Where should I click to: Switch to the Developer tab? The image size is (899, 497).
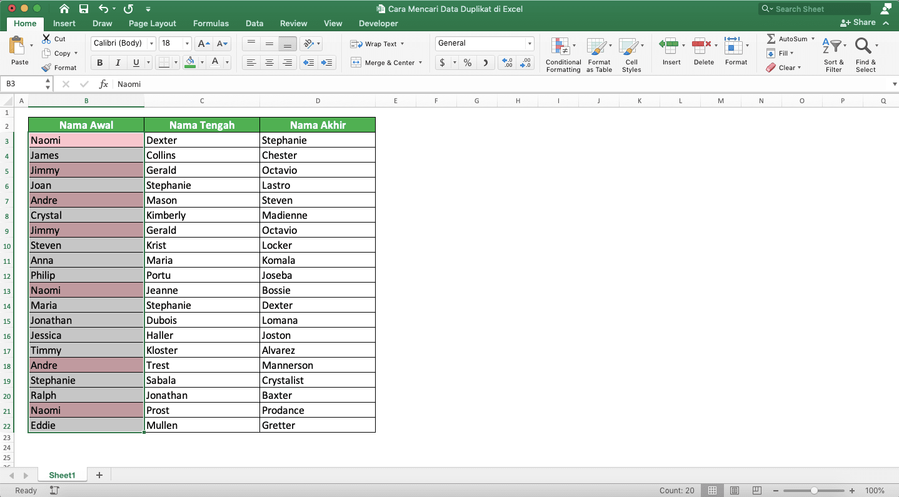tap(378, 23)
